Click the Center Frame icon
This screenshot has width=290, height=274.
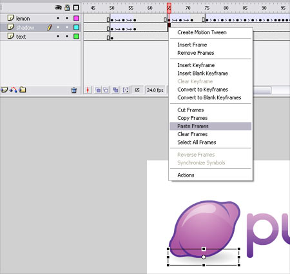[x=88, y=90]
